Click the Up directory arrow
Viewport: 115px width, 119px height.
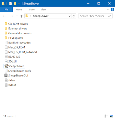click(21, 16)
